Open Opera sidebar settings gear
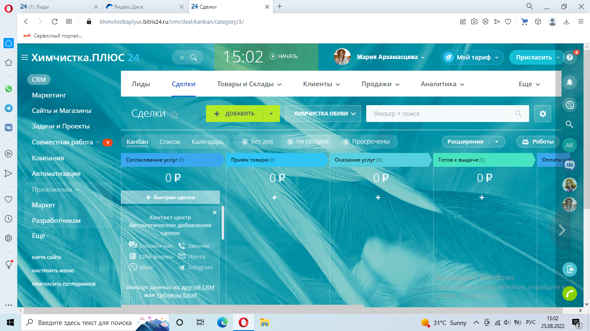Image resolution: width=590 pixels, height=331 pixels. point(8,238)
